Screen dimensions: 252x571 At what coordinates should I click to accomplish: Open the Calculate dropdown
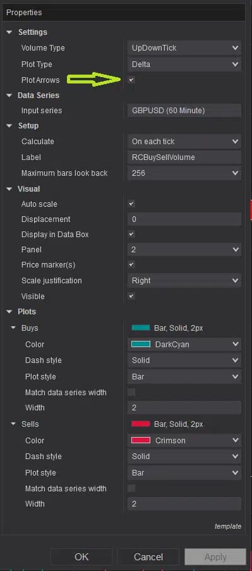tap(184, 141)
